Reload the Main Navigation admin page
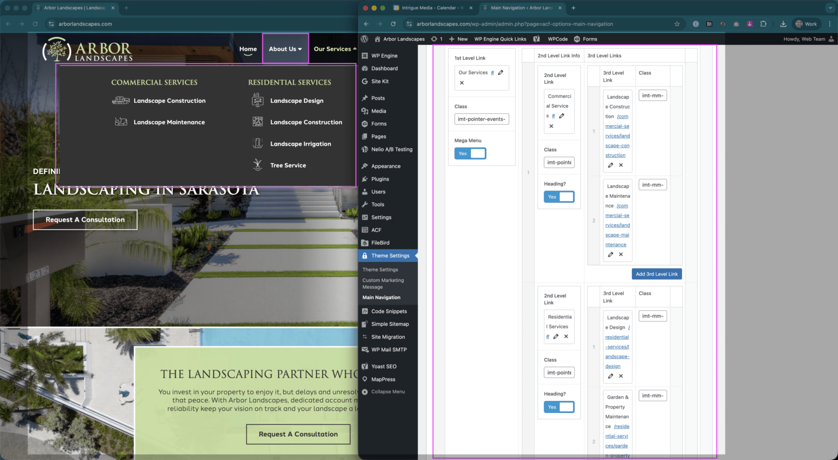Screen dimensions: 838x460 (x=393, y=24)
